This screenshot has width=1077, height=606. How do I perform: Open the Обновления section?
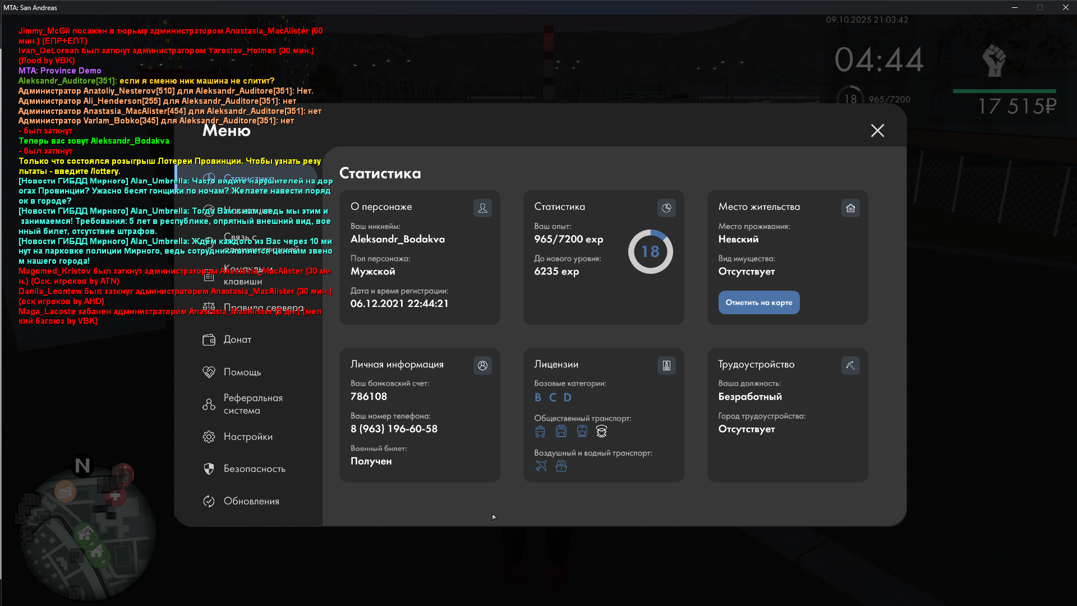pyautogui.click(x=251, y=501)
